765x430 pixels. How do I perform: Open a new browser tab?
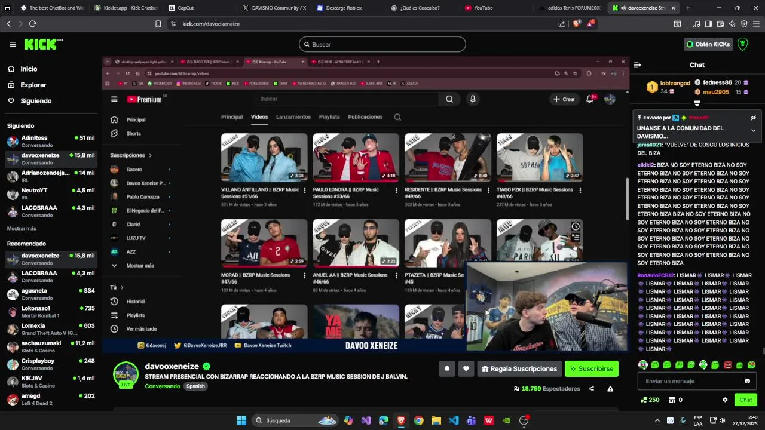click(x=688, y=8)
